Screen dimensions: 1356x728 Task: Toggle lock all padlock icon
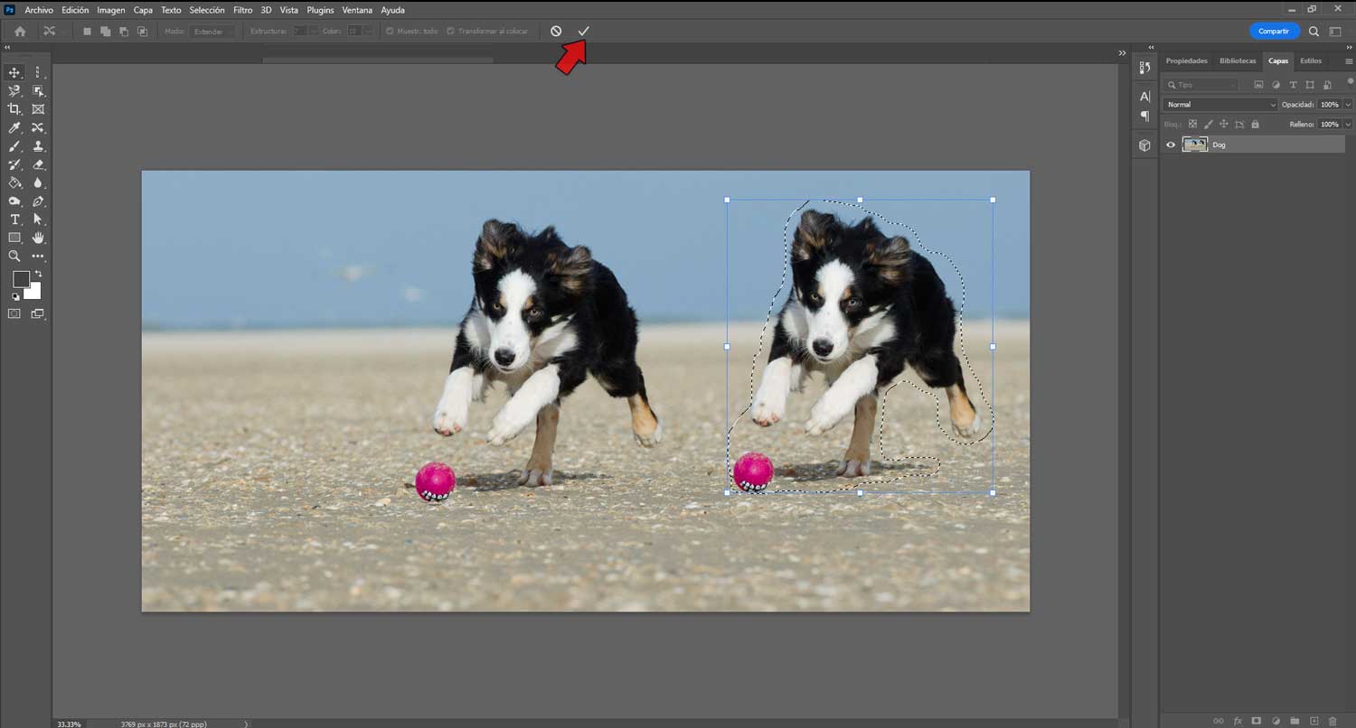[1255, 124]
